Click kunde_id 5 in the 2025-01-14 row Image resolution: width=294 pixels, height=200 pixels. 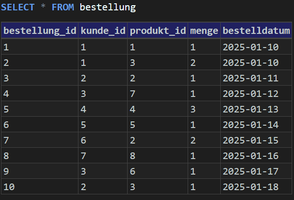coord(103,125)
